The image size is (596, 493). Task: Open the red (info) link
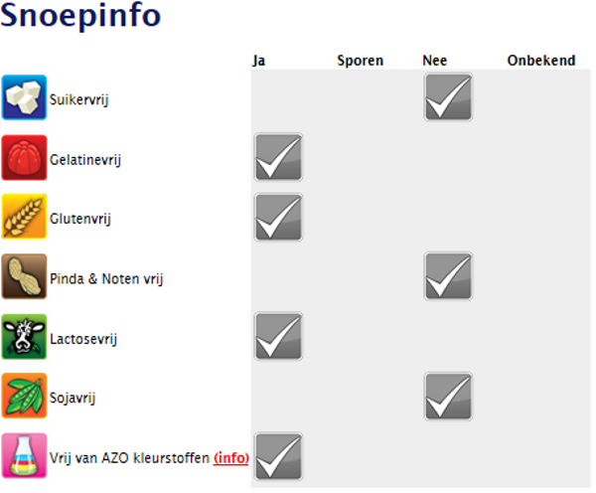pos(230,458)
